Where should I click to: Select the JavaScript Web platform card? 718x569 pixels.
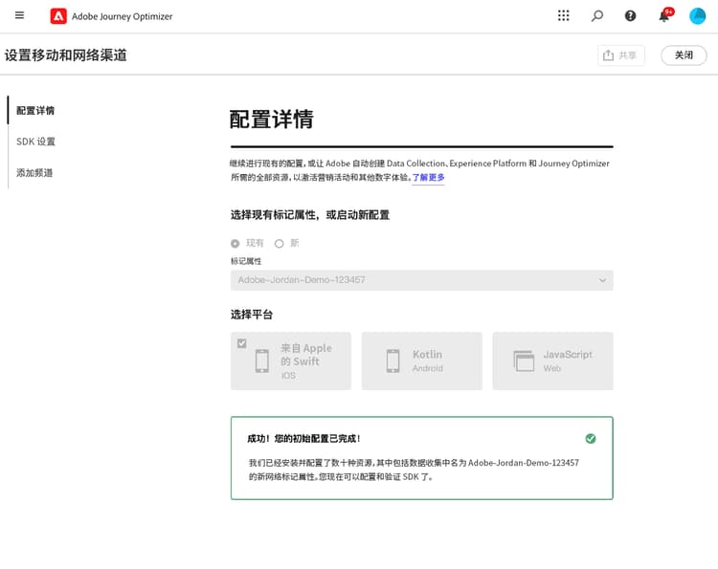click(552, 361)
